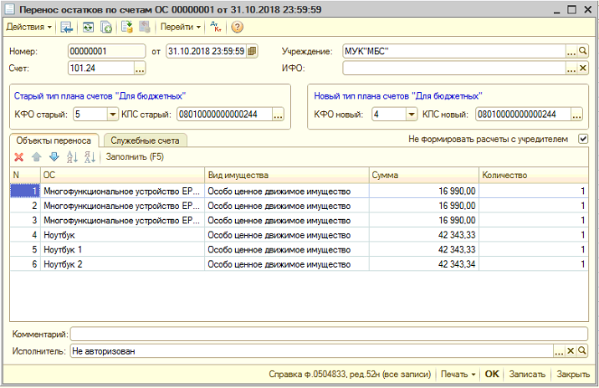Image resolution: width=599 pixels, height=388 pixels.
Task: Click the Комментарий input field
Action: (x=329, y=334)
